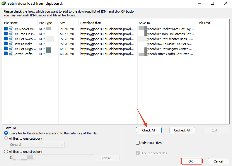Sort by the Size column header
Viewport: 232px width, 166px height.
click(x=68, y=23)
